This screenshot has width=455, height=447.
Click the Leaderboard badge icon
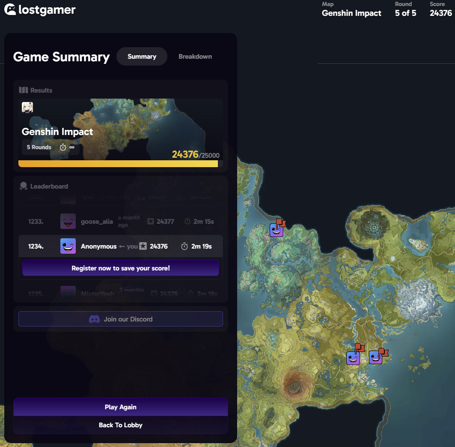point(24,186)
